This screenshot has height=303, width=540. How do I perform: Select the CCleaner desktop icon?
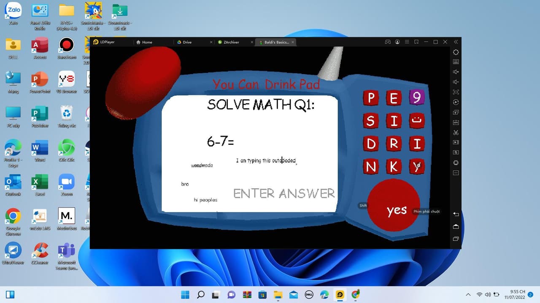click(40, 253)
